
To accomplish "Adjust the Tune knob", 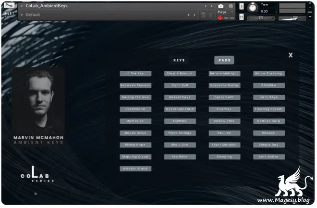I will [252, 8].
